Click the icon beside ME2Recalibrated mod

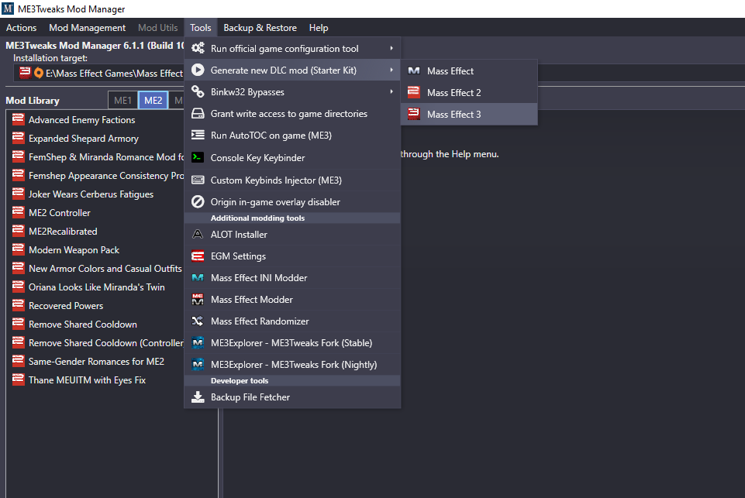point(18,231)
